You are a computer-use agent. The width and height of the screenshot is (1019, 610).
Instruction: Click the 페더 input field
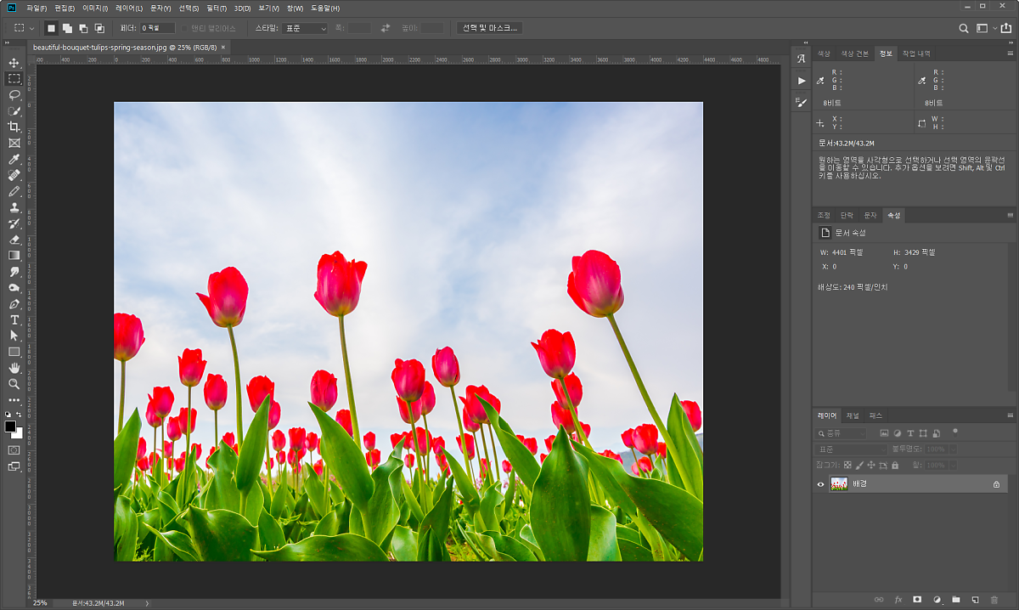coord(158,28)
